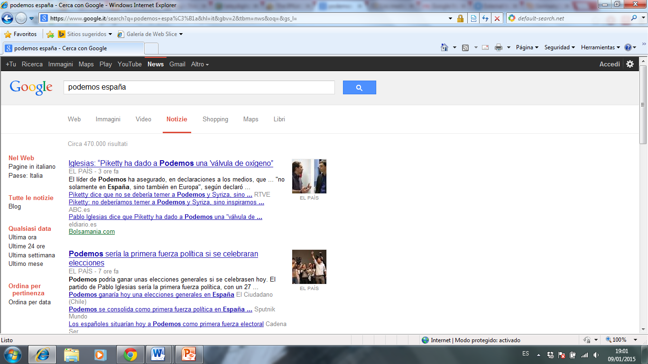Open the search provider dropdown arrow
The width and height of the screenshot is (648, 364).
tap(643, 18)
